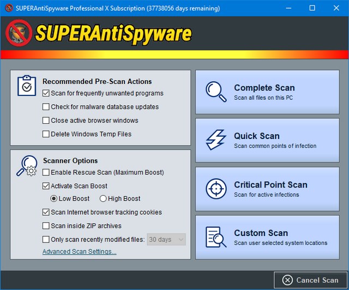Click the X icon on Cancel Scan
The height and width of the screenshot is (290, 349).
tap(287, 280)
